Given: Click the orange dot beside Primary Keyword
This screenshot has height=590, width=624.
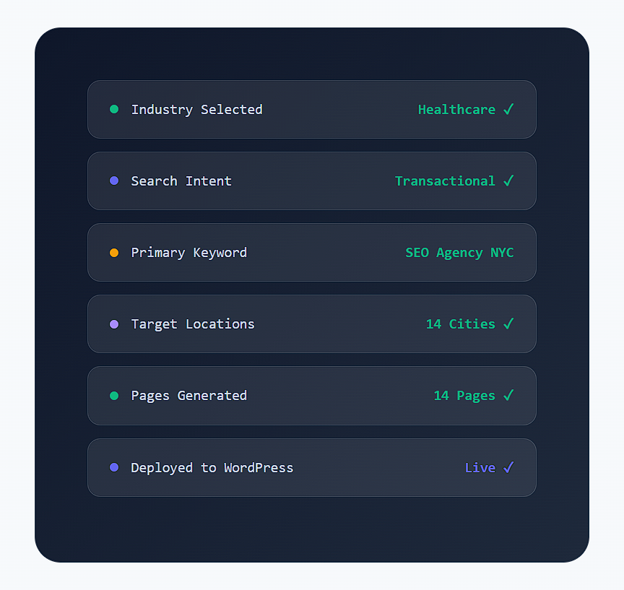Looking at the screenshot, I should point(114,253).
